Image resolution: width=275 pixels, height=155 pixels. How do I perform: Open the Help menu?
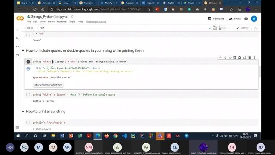(x=80, y=22)
